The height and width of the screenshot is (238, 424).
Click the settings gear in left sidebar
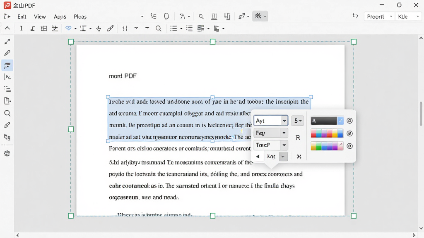pos(7,153)
